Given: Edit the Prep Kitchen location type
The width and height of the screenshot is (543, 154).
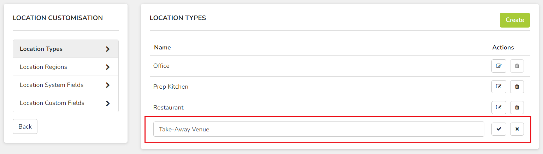Looking at the screenshot, I should (x=498, y=87).
